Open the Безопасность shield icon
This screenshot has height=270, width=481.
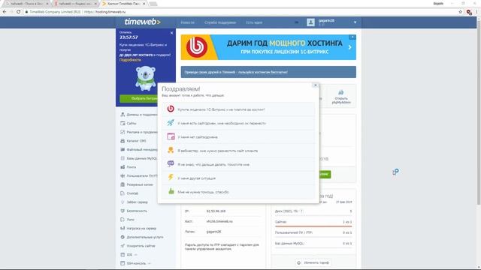123,211
